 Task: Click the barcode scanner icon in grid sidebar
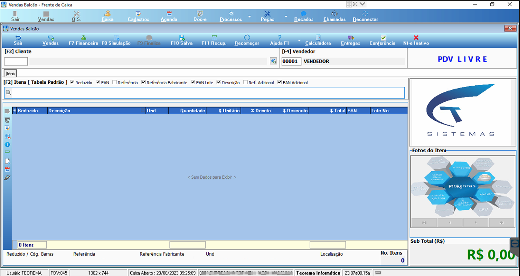[7, 178]
